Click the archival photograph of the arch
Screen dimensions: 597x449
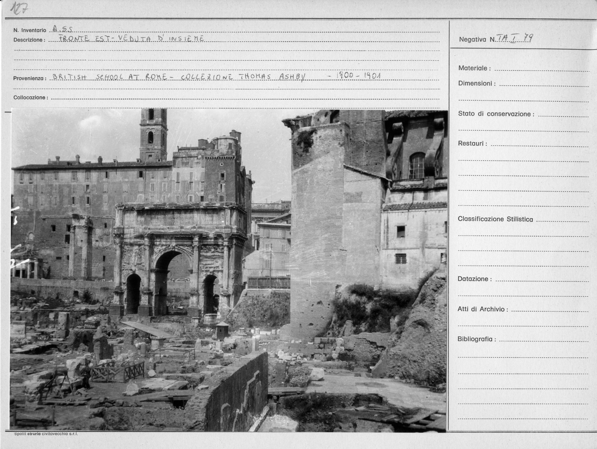pyautogui.click(x=229, y=270)
